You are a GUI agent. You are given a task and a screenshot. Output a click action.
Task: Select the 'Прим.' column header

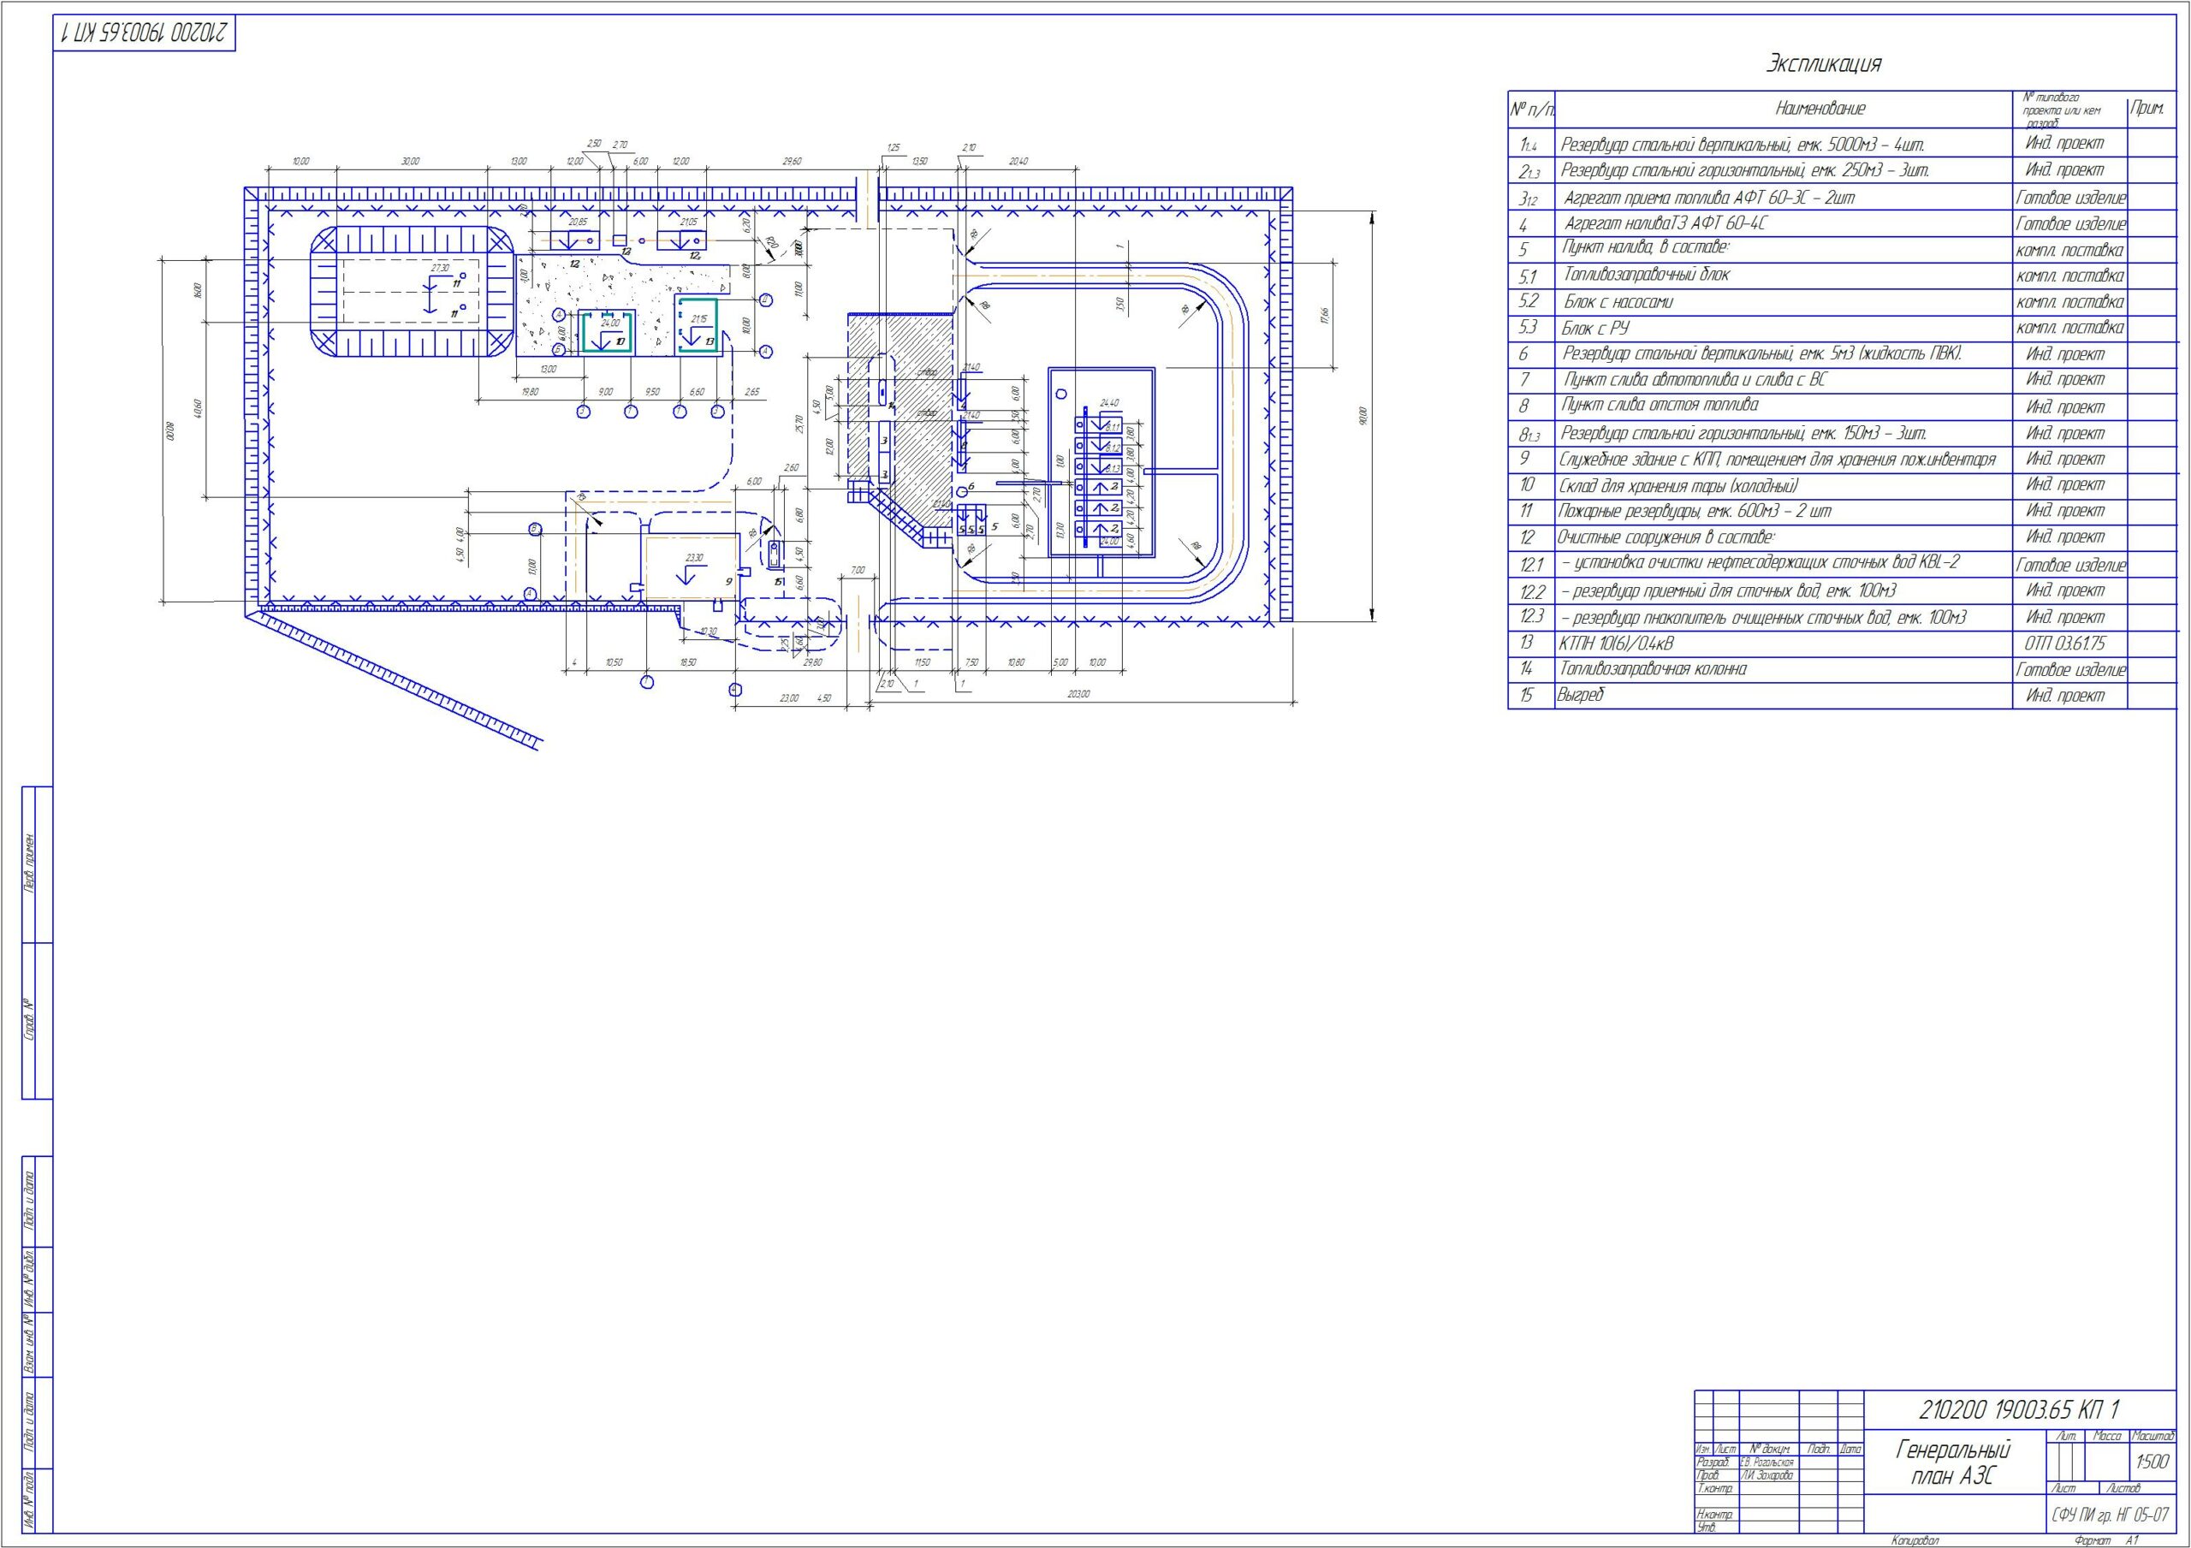click(2147, 109)
